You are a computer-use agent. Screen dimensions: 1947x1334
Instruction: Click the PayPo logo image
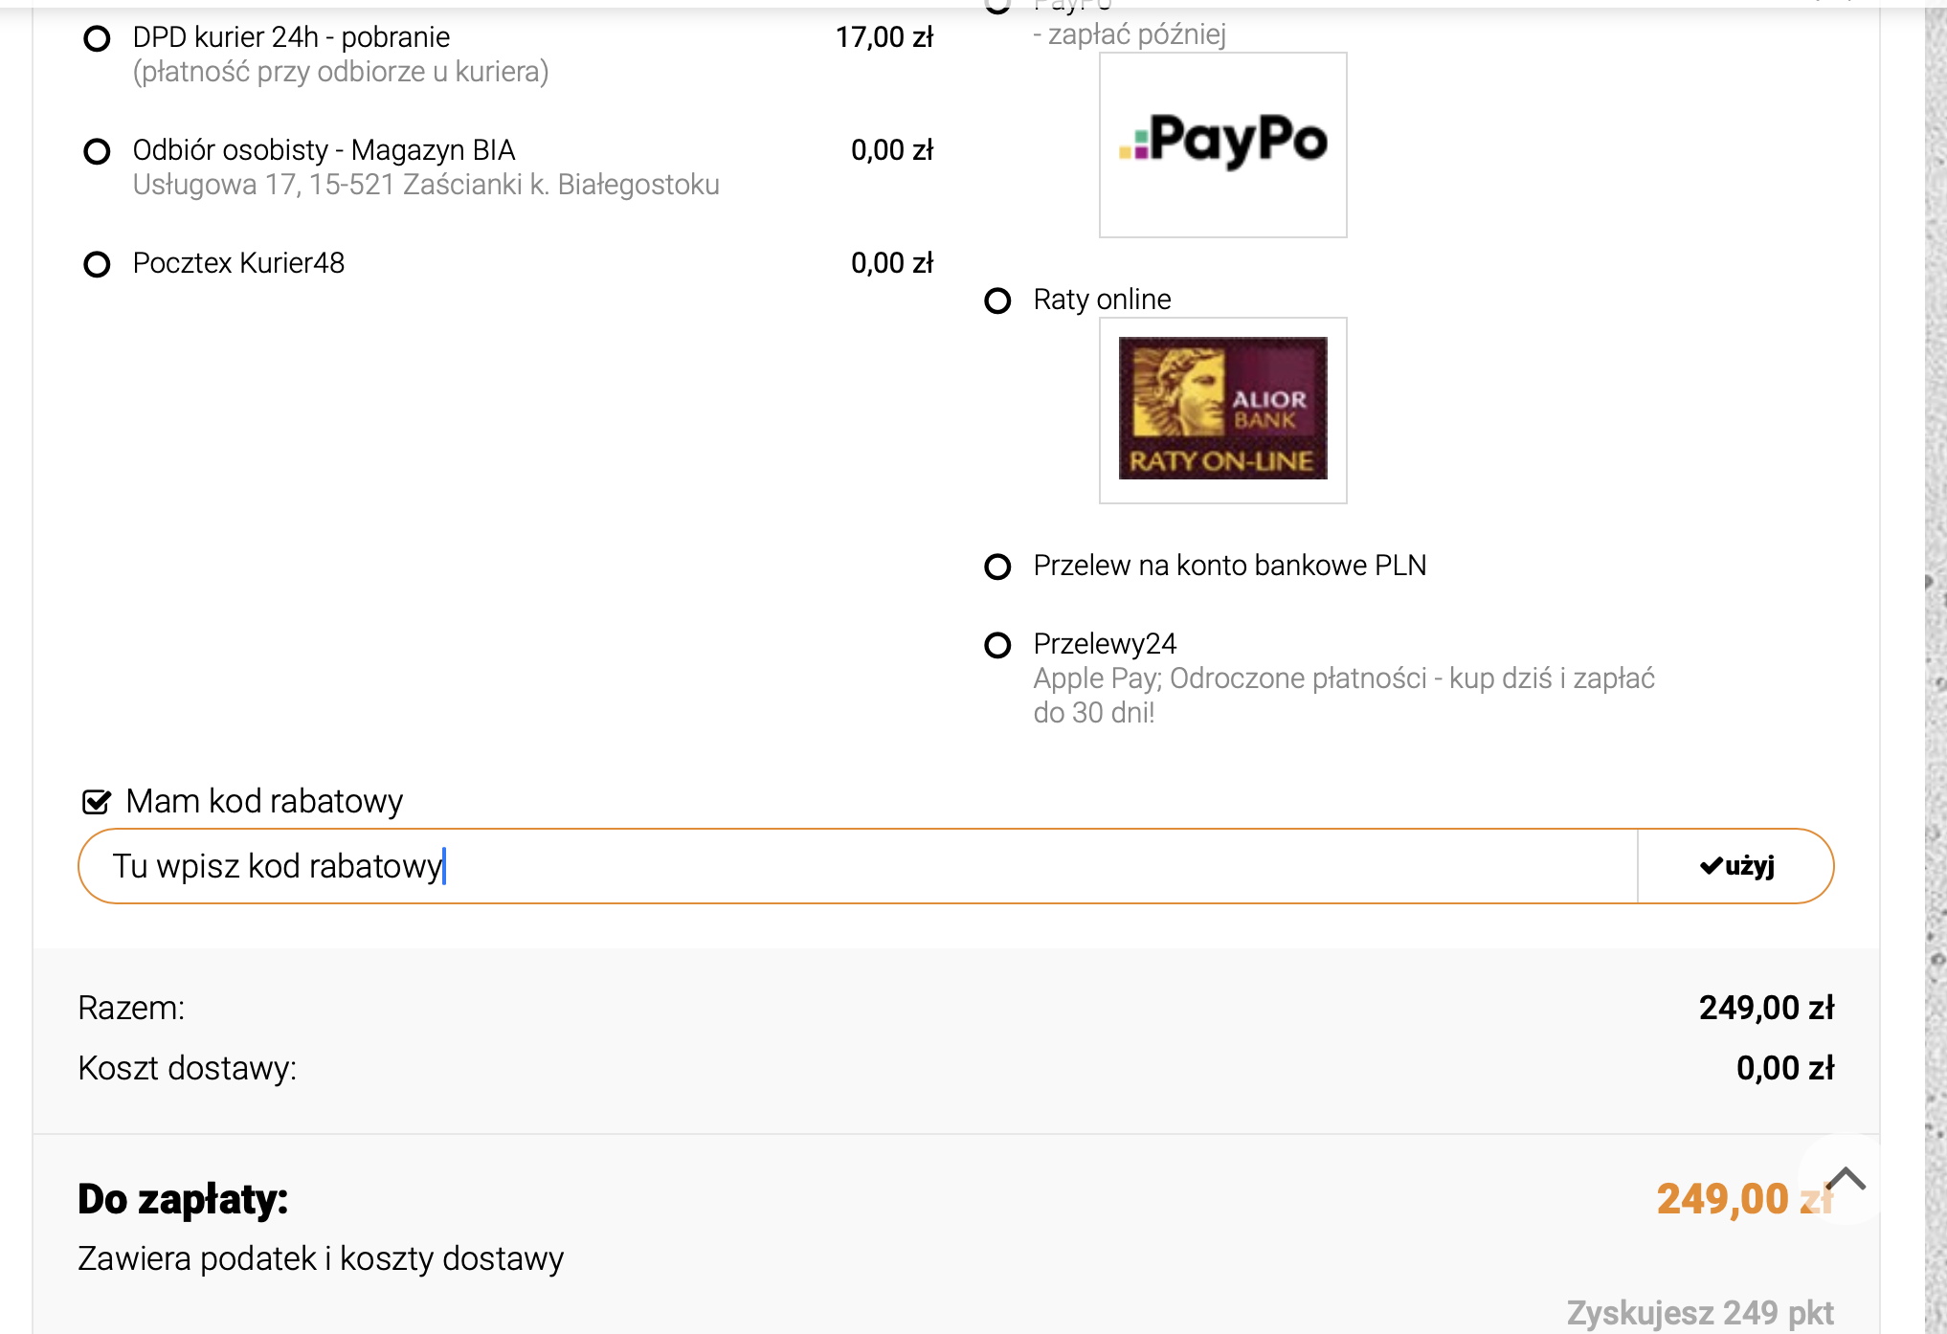click(x=1223, y=145)
